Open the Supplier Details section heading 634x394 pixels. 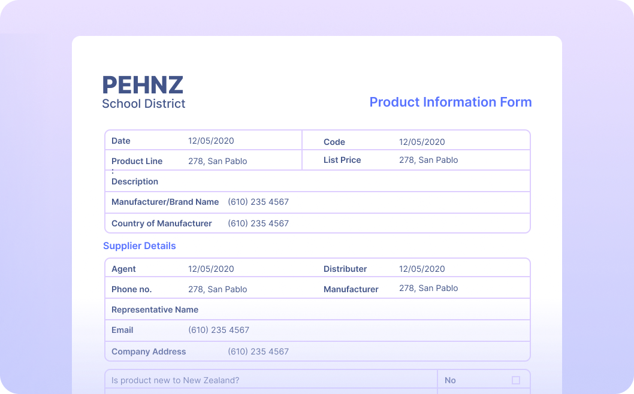140,246
